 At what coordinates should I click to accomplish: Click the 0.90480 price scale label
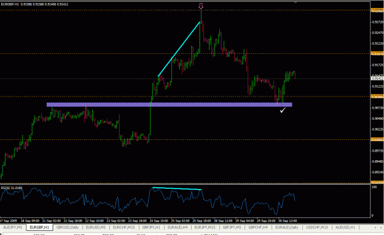377,118
